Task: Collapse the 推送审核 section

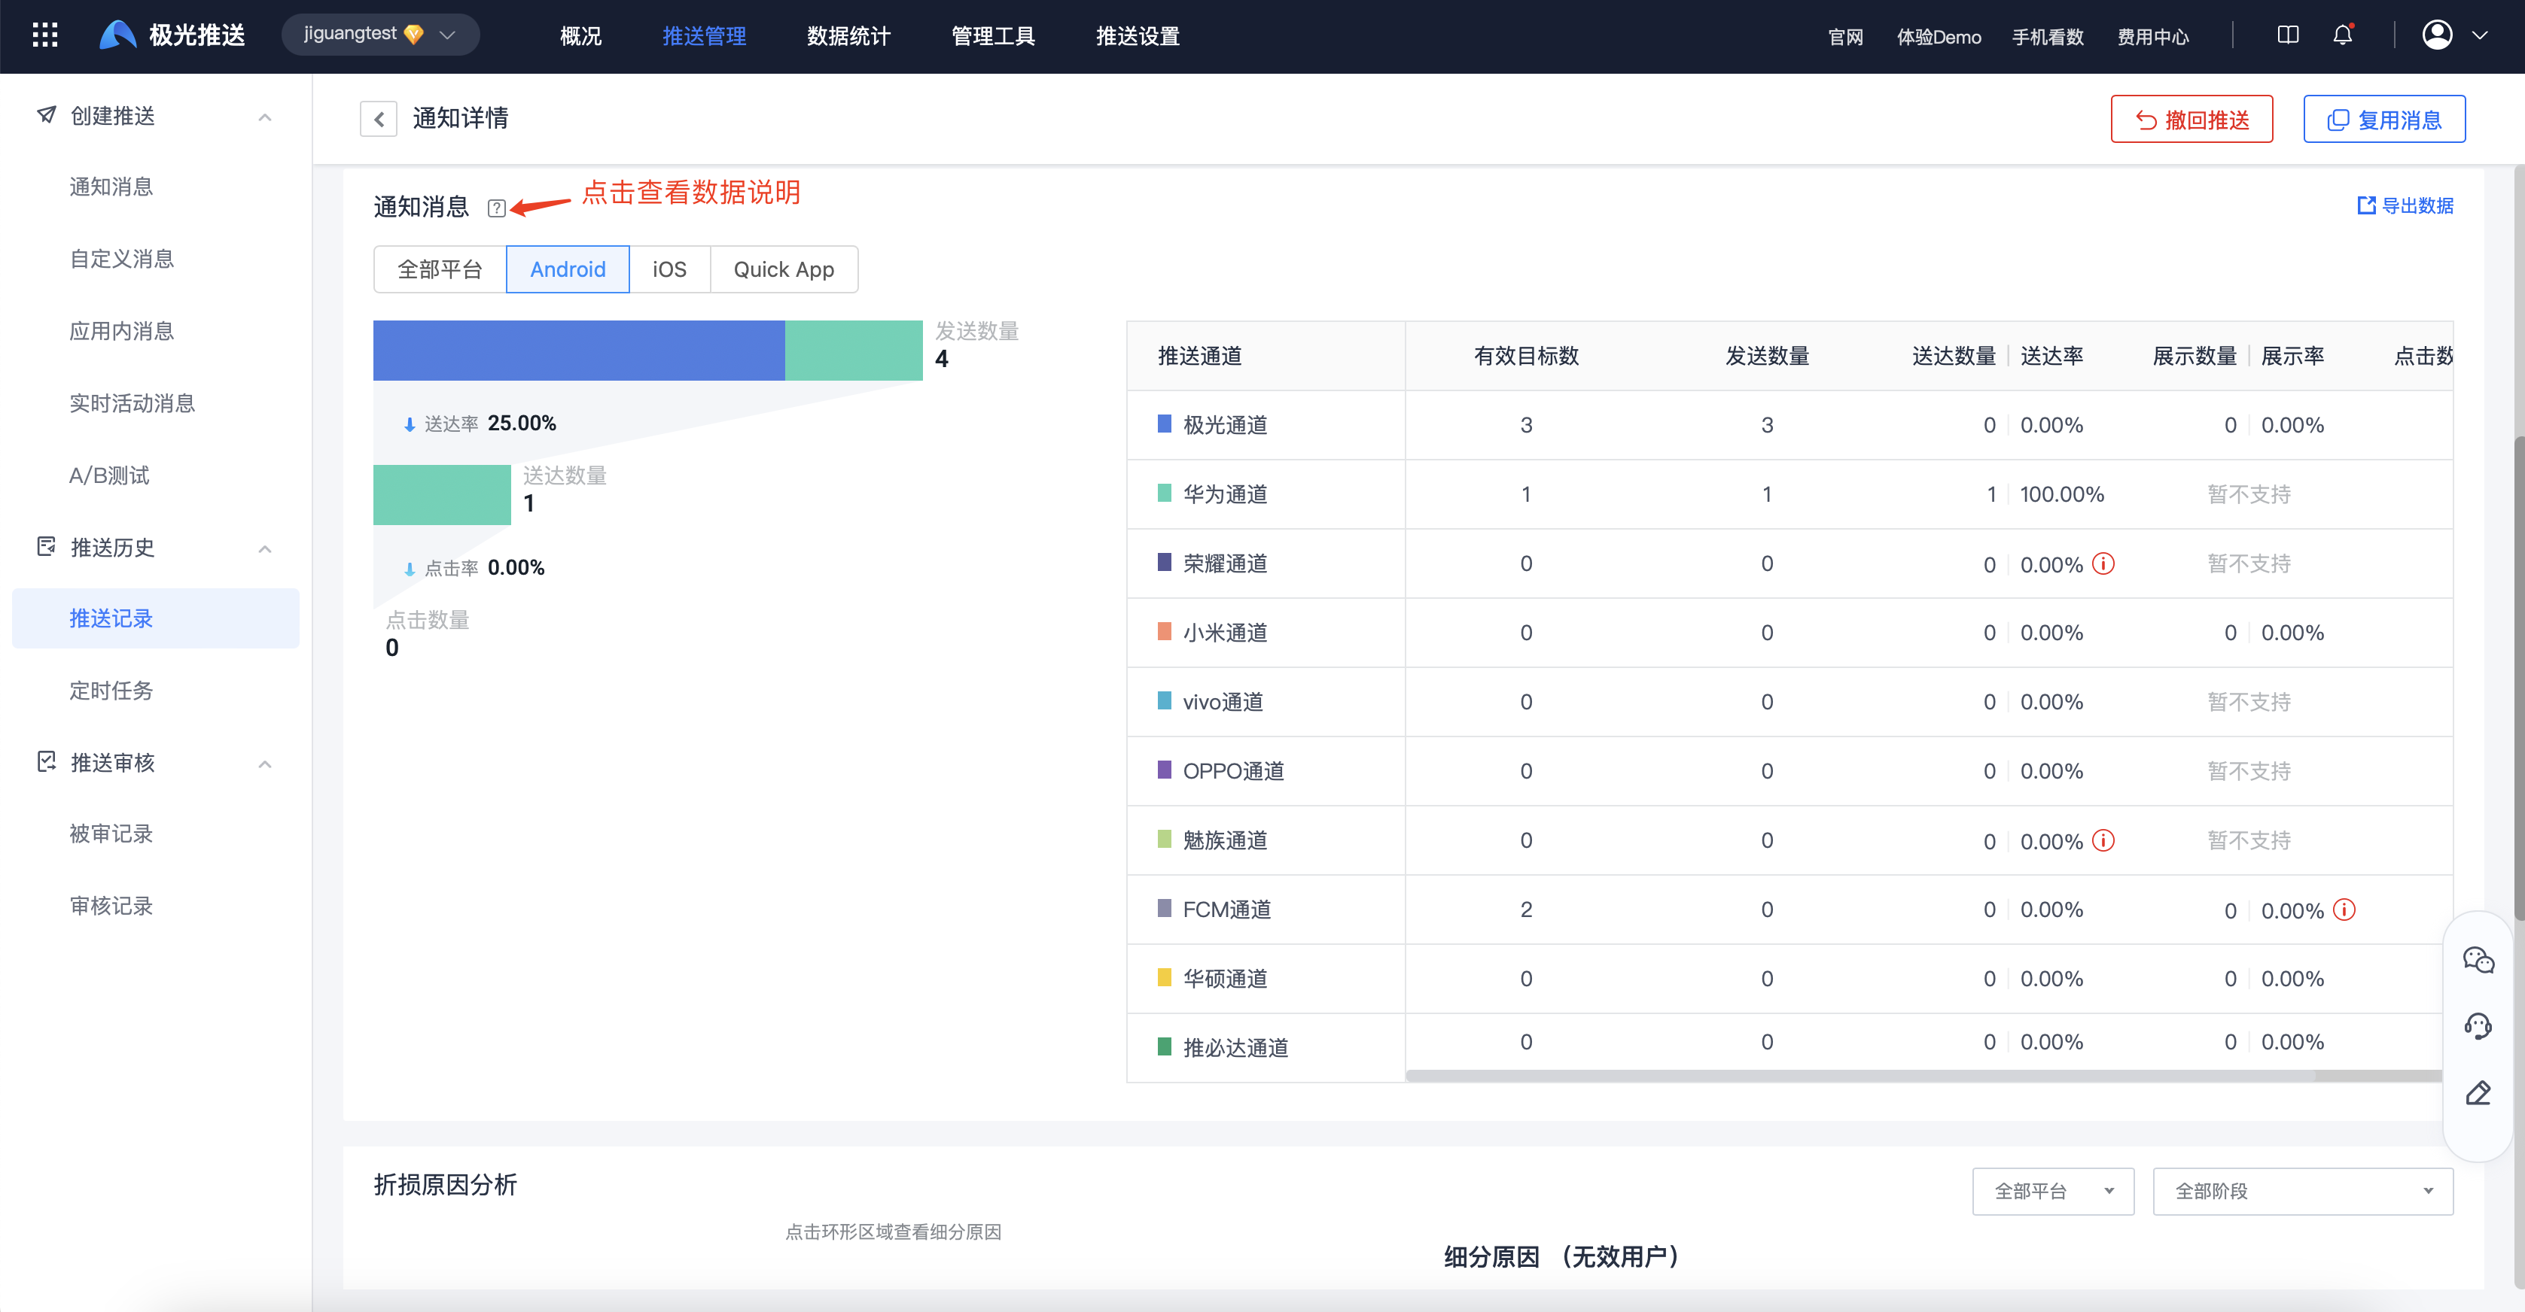Action: 265,764
